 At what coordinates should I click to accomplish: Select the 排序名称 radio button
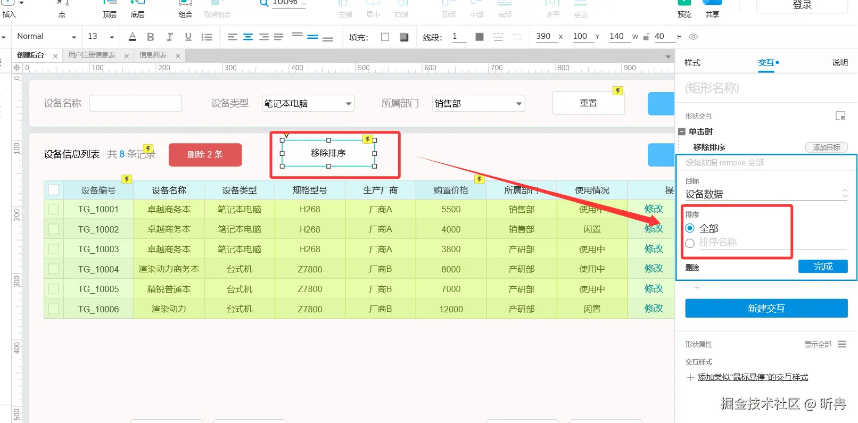click(690, 243)
